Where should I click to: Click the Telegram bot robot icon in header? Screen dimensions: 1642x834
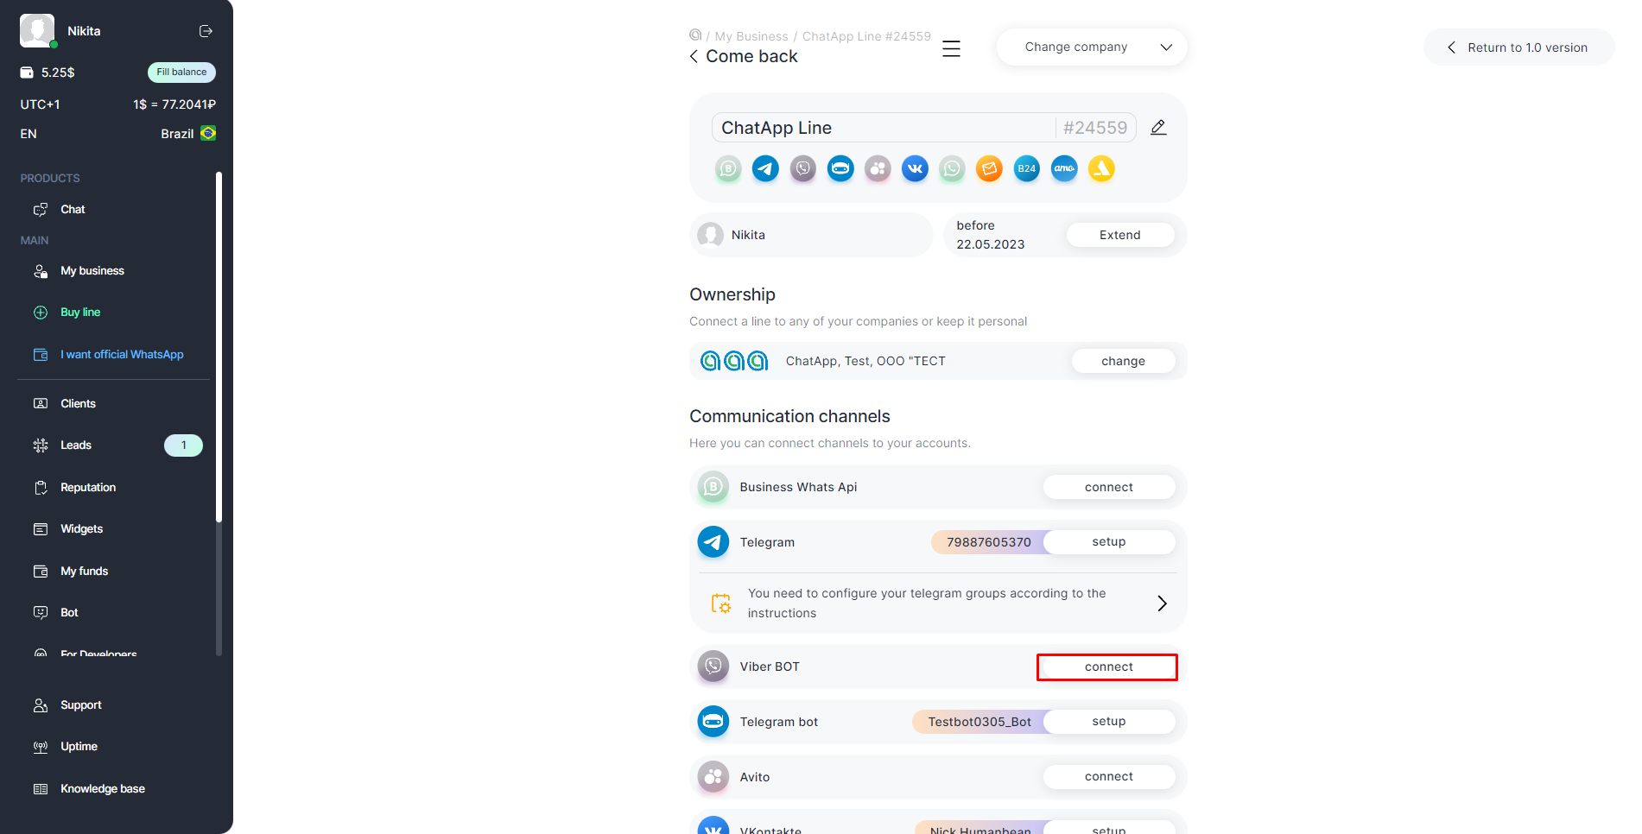pyautogui.click(x=840, y=169)
